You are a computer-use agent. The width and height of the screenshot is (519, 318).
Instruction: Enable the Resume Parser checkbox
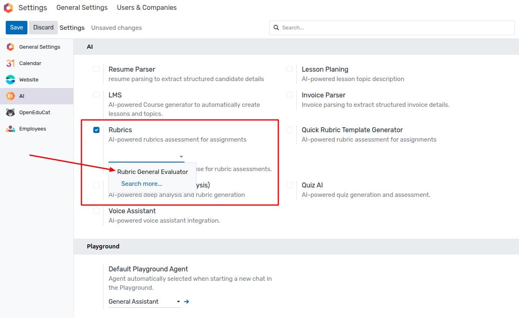[x=96, y=69]
